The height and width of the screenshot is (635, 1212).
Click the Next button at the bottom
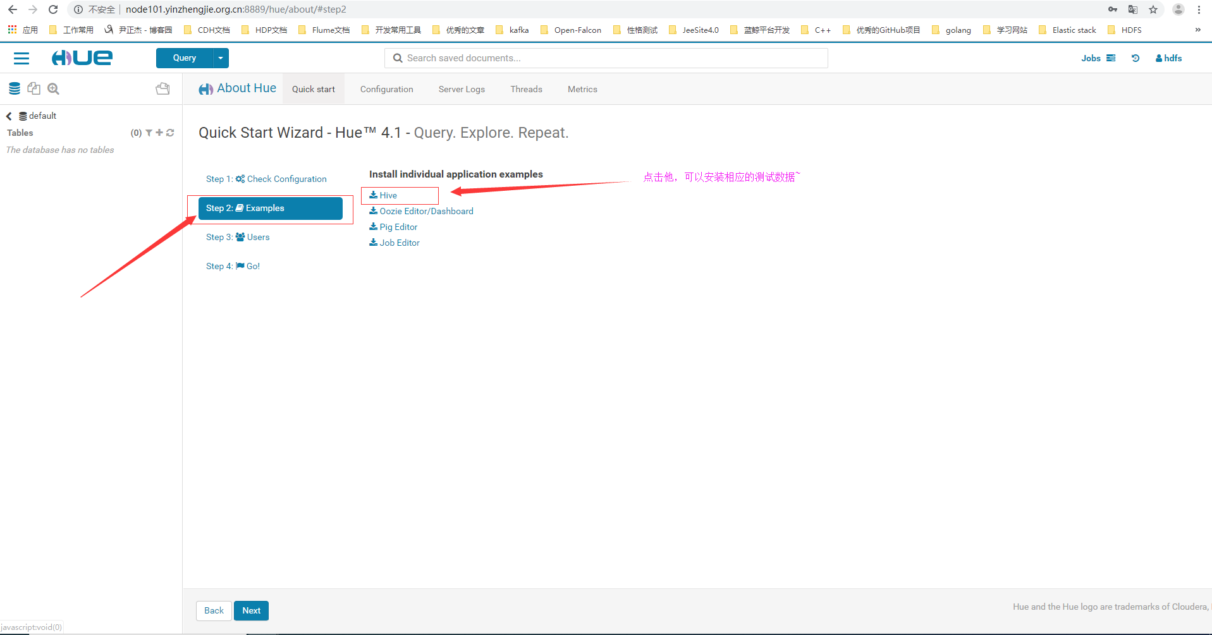(251, 610)
